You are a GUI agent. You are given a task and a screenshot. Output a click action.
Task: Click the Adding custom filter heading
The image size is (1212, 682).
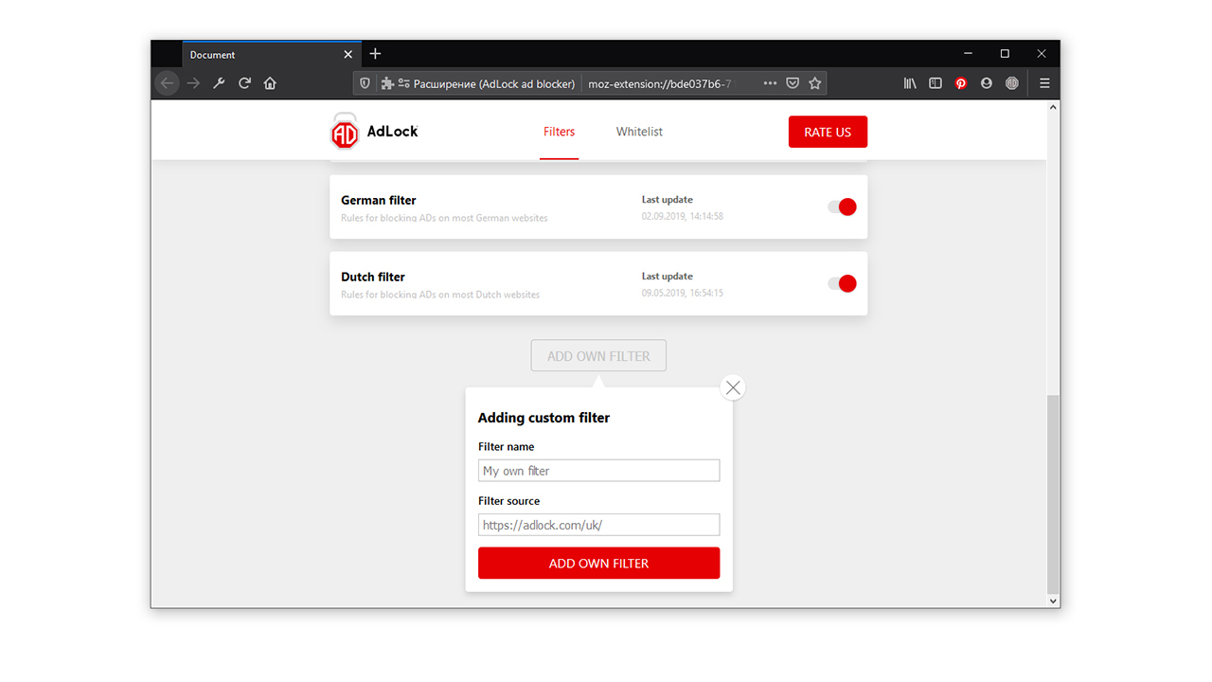click(x=544, y=418)
